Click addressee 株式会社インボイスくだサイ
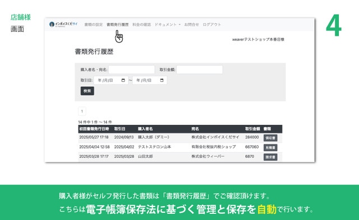This screenshot has width=359, height=220. coord(215,137)
